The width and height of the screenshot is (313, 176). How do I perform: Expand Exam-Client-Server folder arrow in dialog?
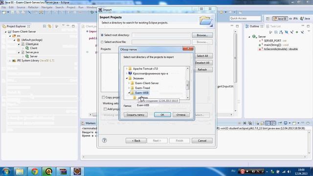pos(129,83)
